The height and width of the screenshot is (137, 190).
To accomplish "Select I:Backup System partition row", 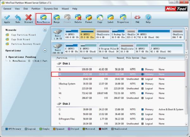I will click(x=118, y=84).
